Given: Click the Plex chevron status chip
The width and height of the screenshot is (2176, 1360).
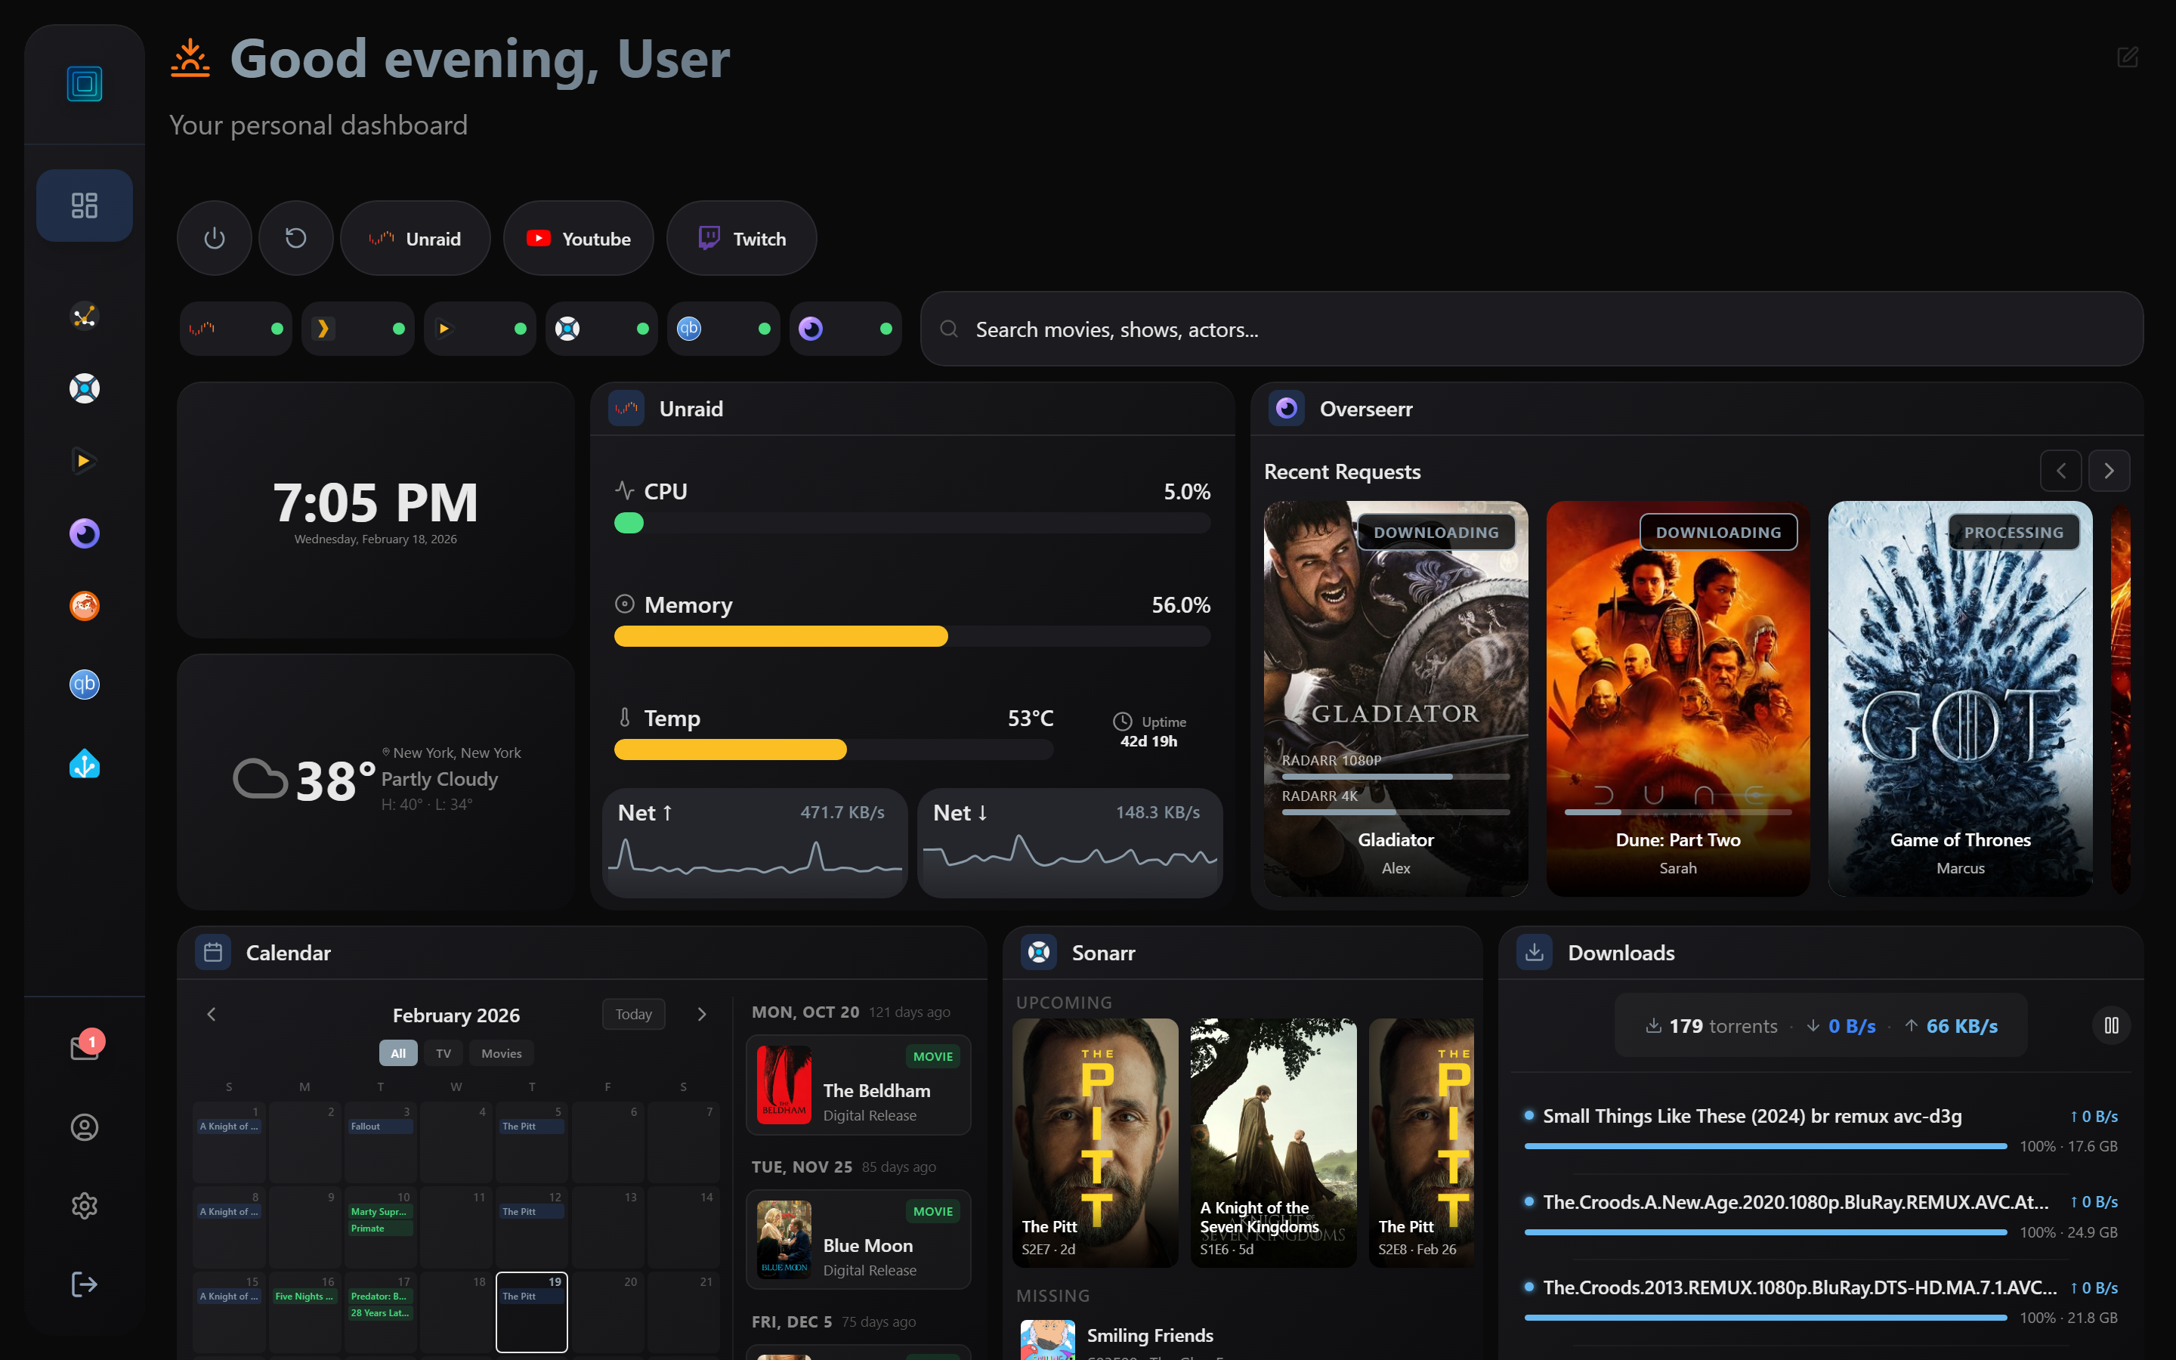Looking at the screenshot, I should pyautogui.click(x=358, y=329).
